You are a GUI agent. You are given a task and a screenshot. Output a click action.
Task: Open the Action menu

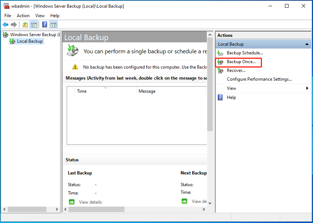click(23, 15)
